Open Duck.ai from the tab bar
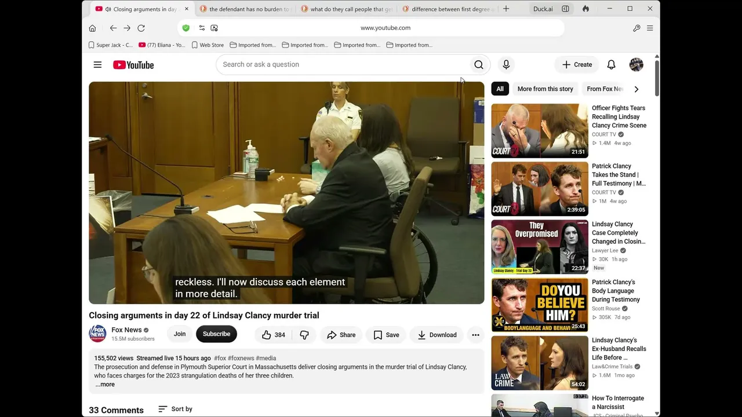This screenshot has width=742, height=417. [x=543, y=9]
